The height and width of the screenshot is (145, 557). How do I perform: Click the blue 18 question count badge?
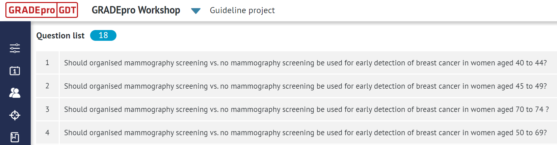(103, 35)
